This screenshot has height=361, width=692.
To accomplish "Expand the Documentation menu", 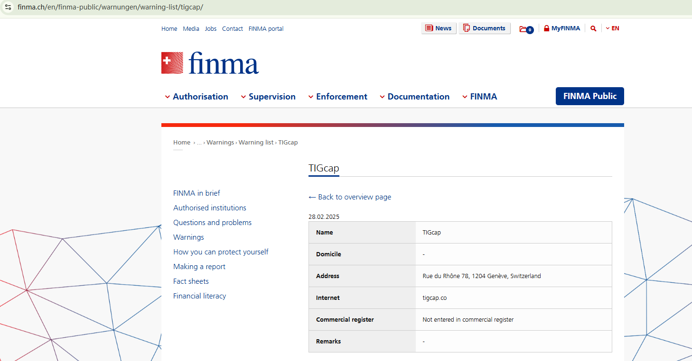I will (415, 97).
